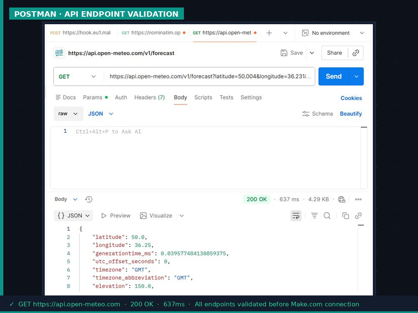Select the request Body tab
The width and height of the screenshot is (418, 313).
(181, 97)
